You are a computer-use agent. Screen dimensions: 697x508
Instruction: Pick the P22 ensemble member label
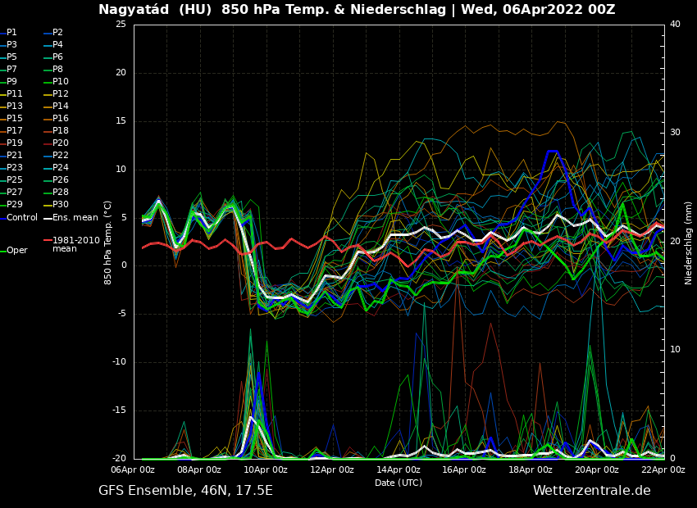click(61, 156)
